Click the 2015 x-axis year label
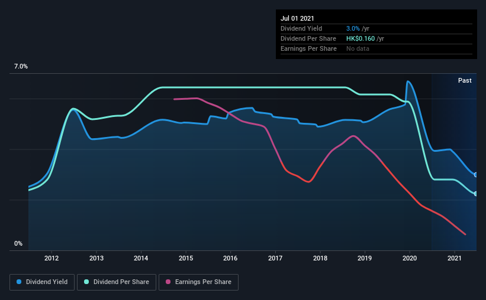The height and width of the screenshot is (300, 486). point(186,258)
